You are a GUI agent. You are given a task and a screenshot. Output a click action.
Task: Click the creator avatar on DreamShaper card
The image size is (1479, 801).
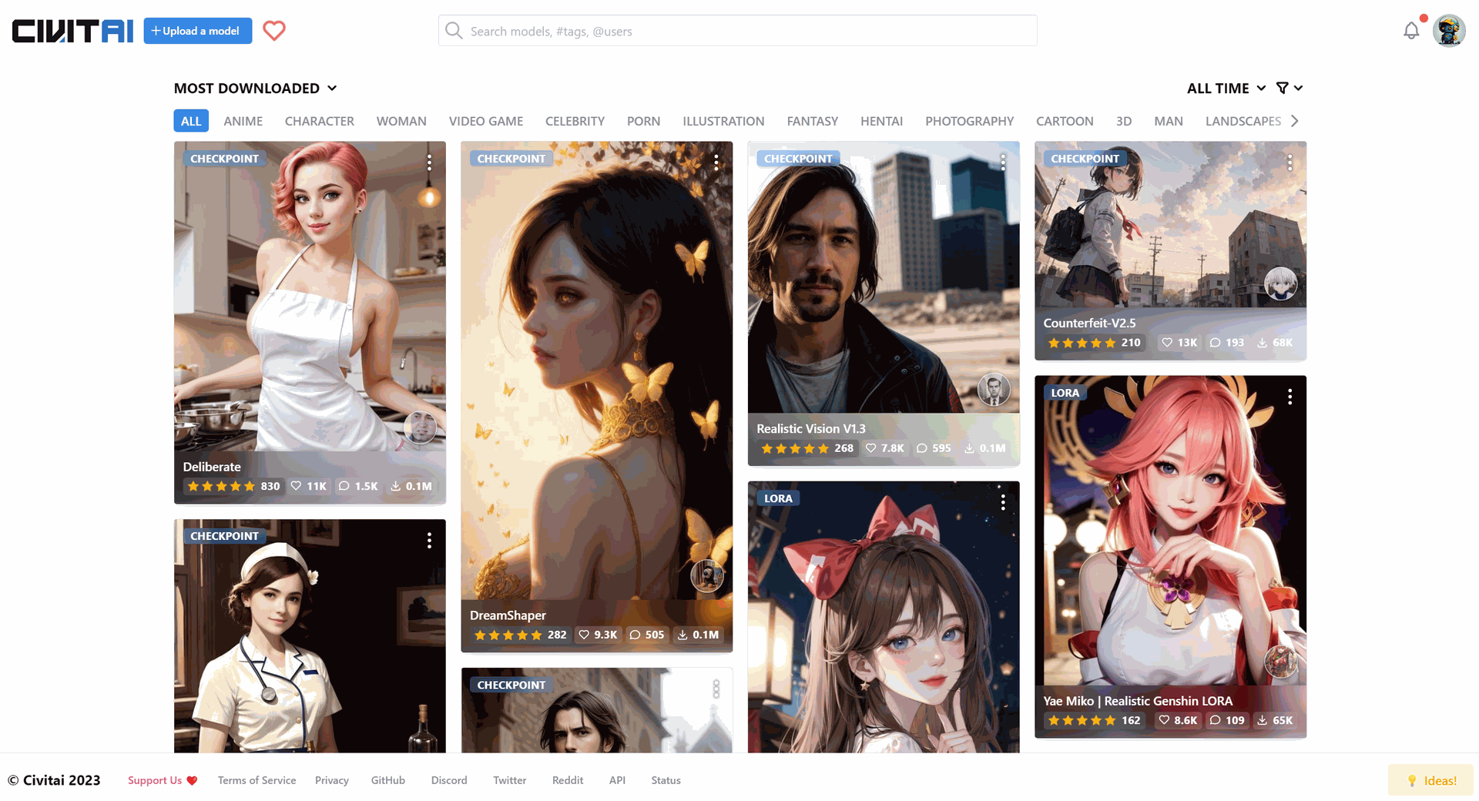707,575
